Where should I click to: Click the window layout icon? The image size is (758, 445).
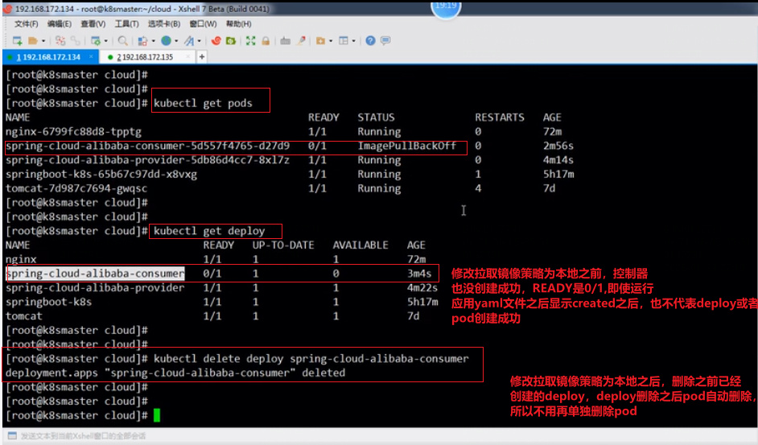click(x=344, y=40)
